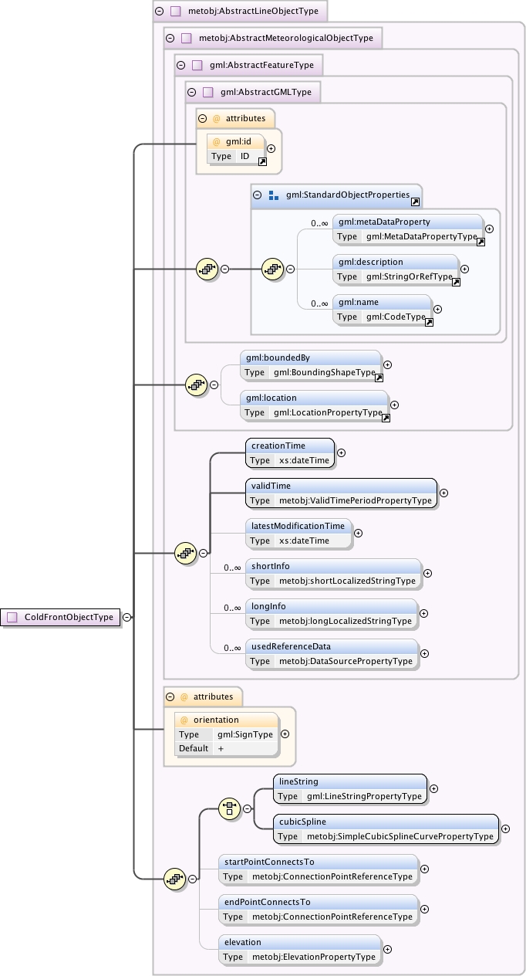Select the orientation attribute

(228, 734)
